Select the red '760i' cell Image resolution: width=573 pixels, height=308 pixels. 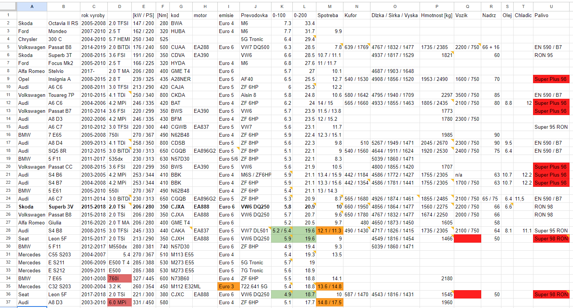click(x=120, y=278)
